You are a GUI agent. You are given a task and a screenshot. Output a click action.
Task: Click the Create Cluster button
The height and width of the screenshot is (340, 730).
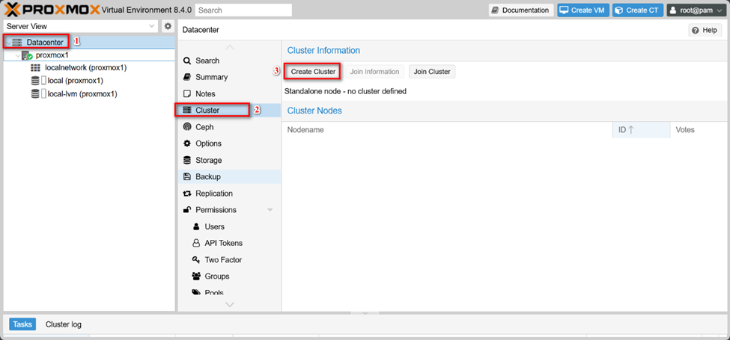tap(313, 72)
